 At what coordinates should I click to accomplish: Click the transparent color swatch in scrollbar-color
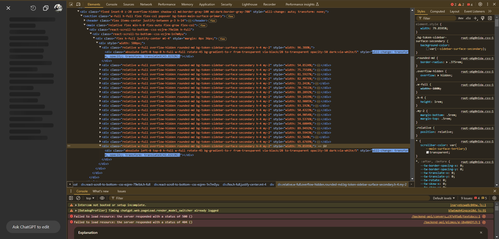tap(428, 152)
